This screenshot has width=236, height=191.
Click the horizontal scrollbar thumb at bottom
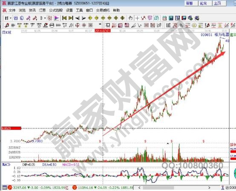(158, 188)
